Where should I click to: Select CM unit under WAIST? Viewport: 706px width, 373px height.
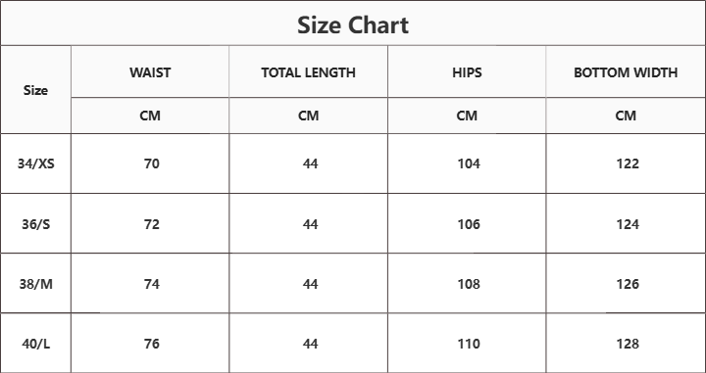(150, 116)
